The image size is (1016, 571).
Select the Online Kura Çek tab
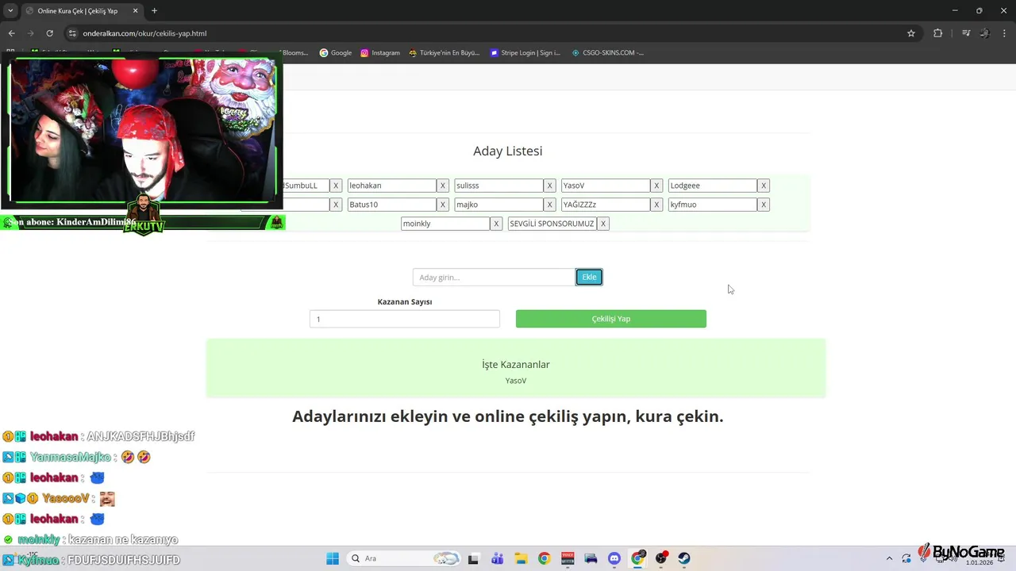[80, 11]
